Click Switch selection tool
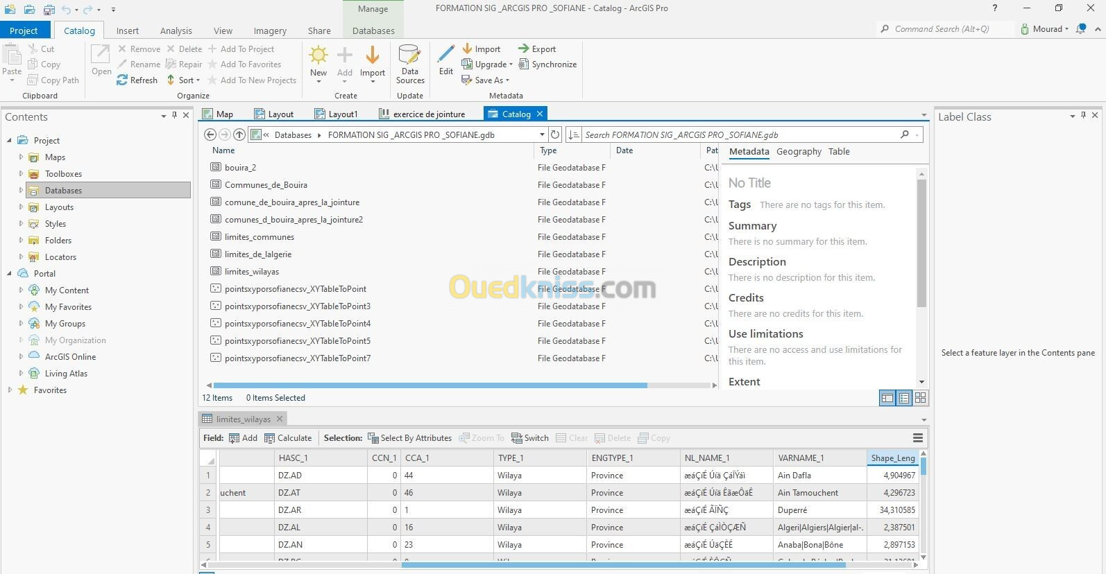 [530, 438]
